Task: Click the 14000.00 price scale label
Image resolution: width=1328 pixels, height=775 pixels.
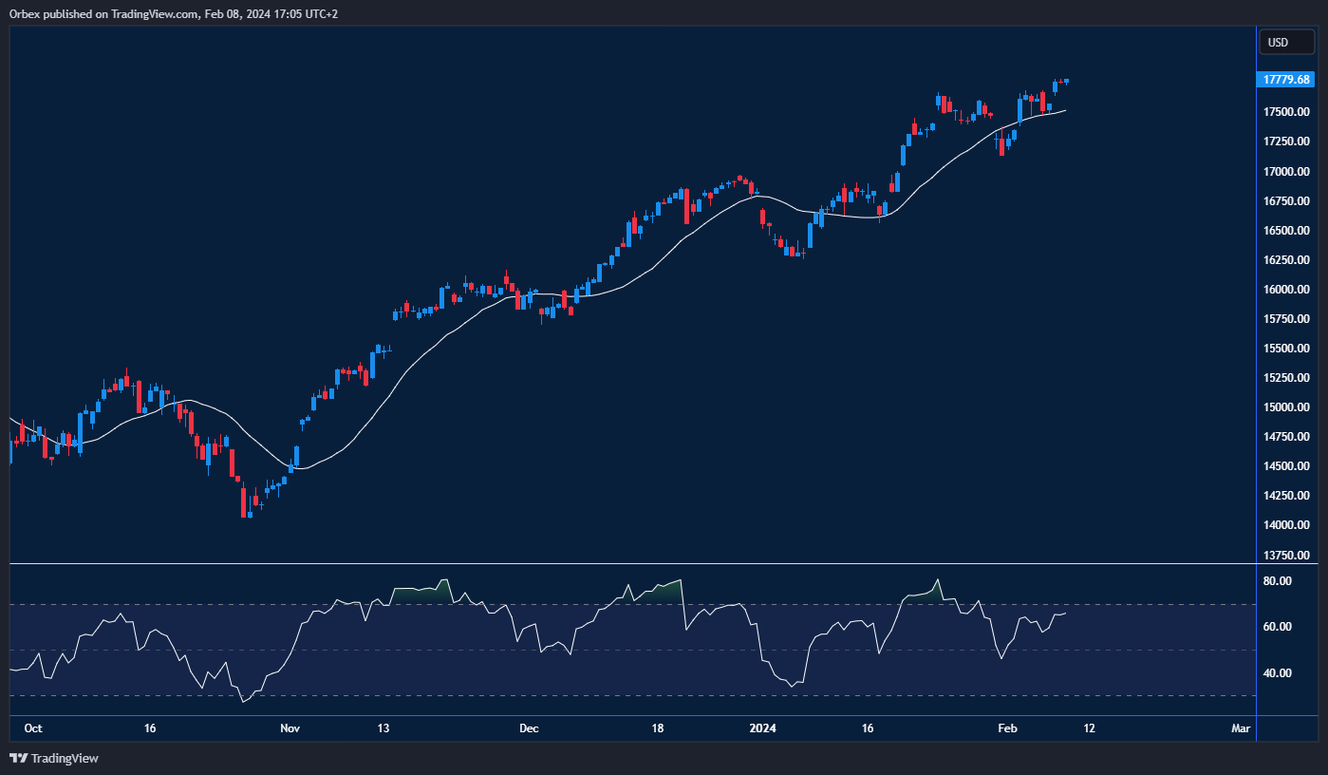Action: tap(1286, 525)
